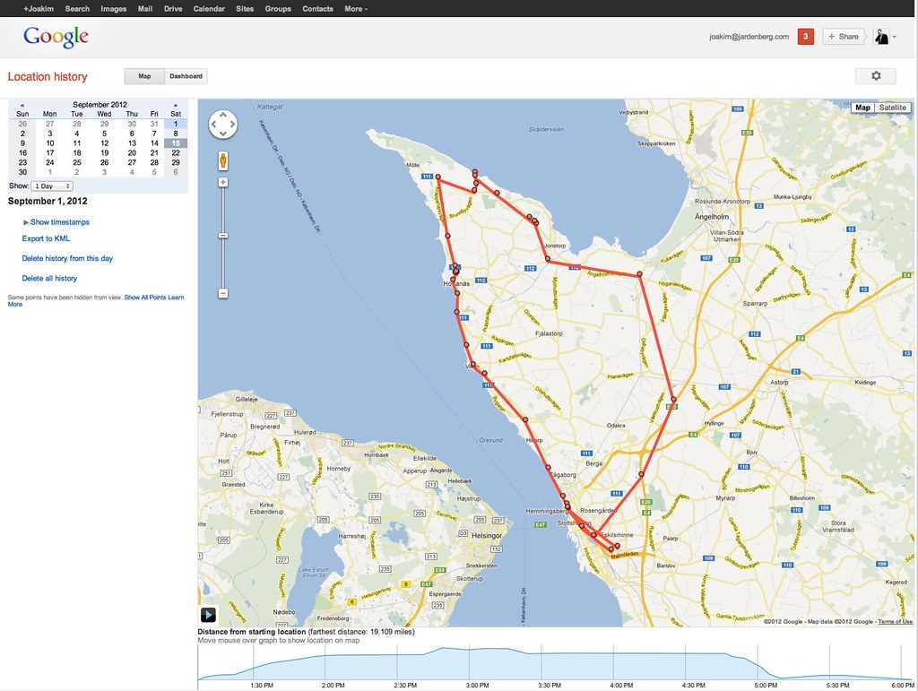
Task: Click the profile picture avatar
Action: click(x=881, y=36)
